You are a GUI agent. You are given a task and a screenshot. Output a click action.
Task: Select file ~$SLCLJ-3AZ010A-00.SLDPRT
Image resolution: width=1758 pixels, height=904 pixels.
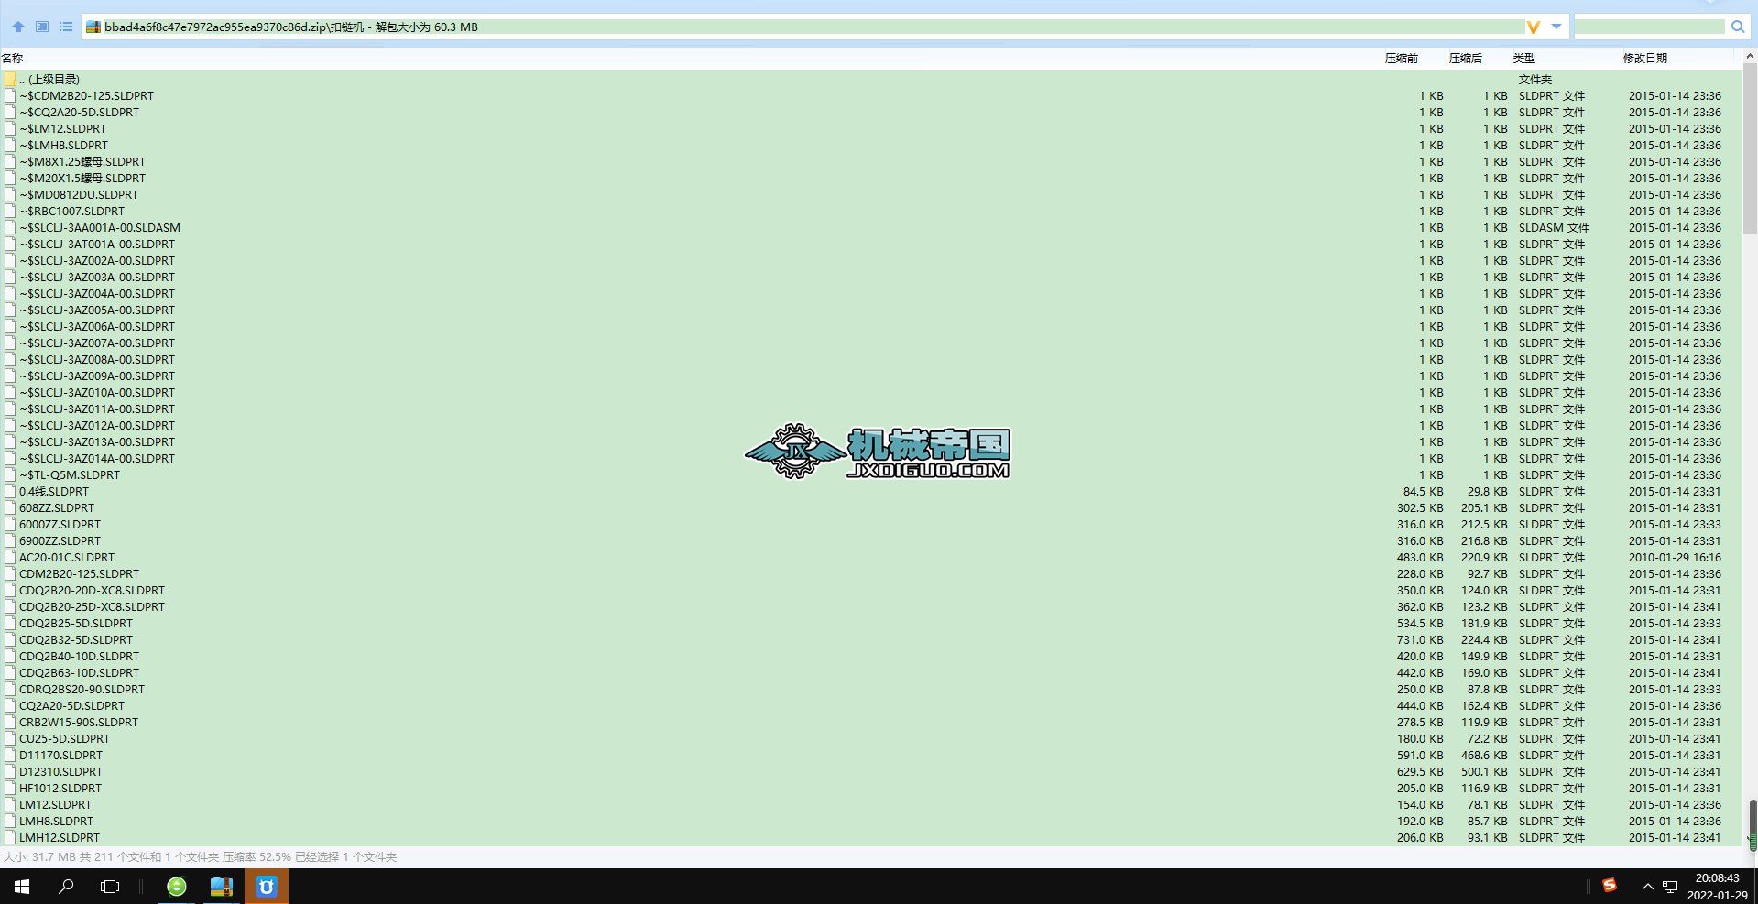click(97, 393)
